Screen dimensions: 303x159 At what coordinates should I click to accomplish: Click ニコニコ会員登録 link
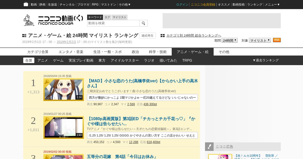point(203,5)
